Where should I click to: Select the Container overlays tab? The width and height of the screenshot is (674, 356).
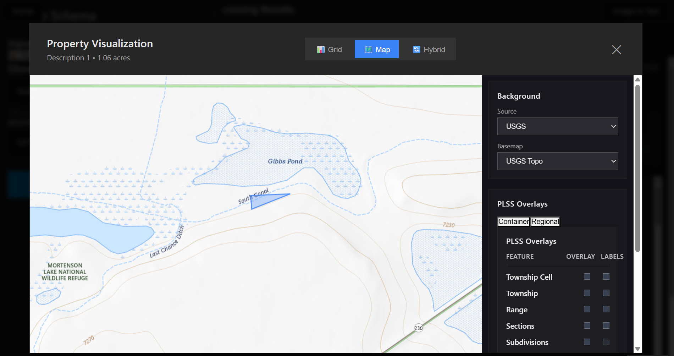(513, 221)
